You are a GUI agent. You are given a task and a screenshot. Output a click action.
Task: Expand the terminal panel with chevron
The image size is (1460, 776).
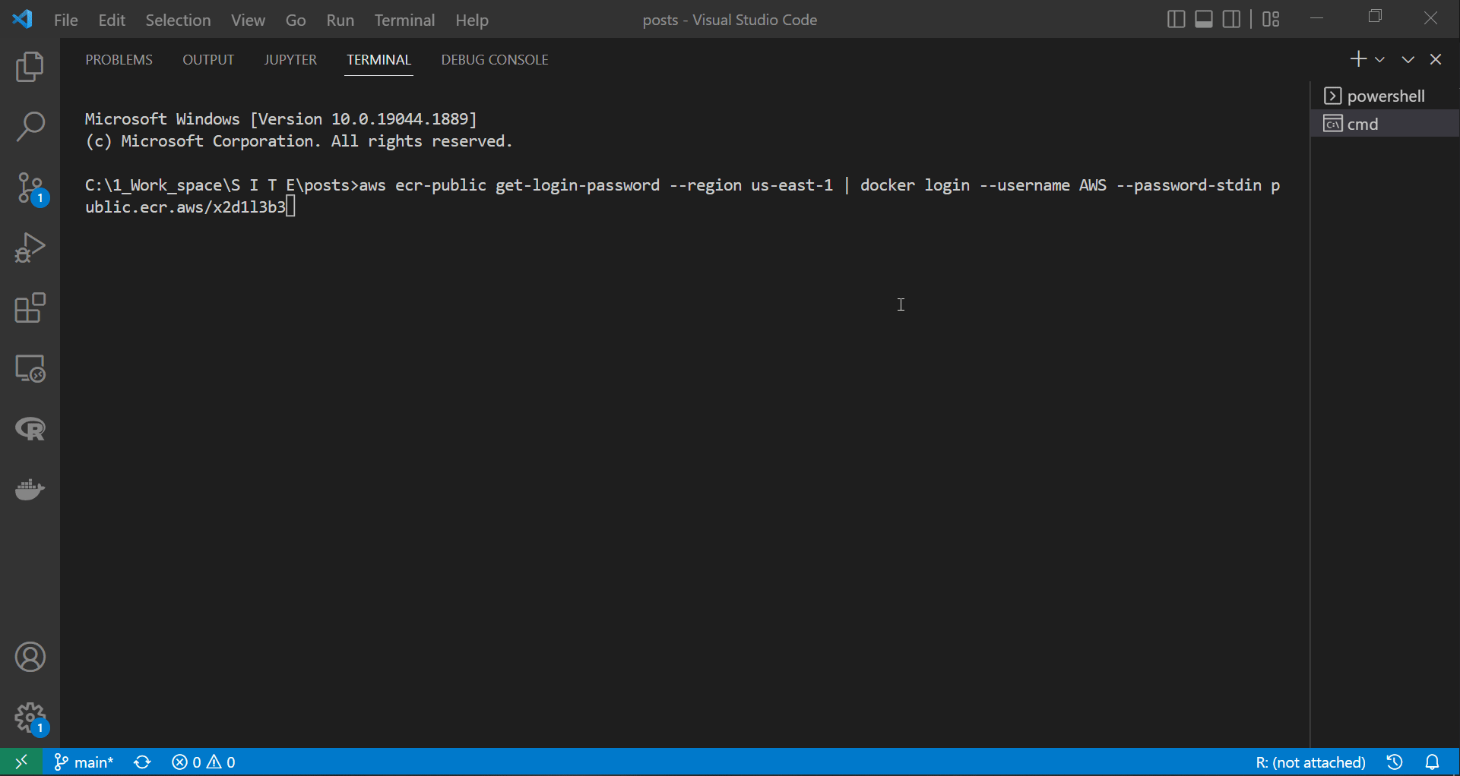(x=1408, y=58)
